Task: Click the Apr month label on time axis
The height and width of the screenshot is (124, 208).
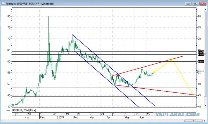Action: click(109, 118)
